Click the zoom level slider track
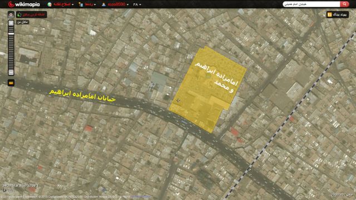Viewport: 356px width, 200px height. point(11,48)
